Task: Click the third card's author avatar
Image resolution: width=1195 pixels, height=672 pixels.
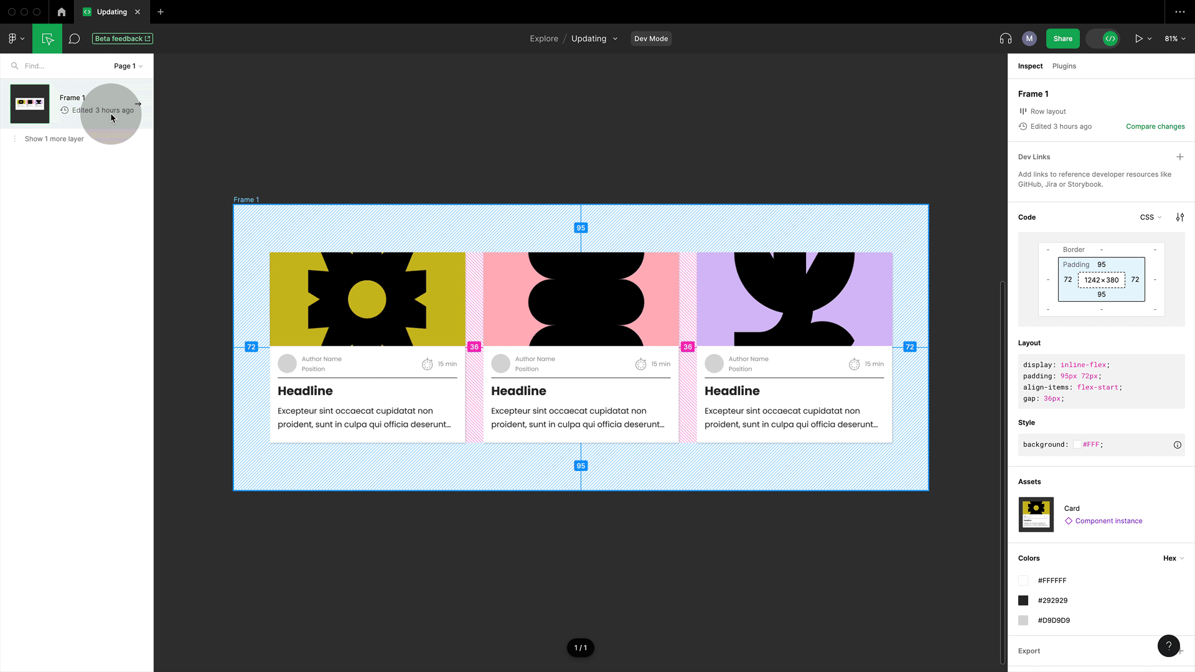Action: point(714,363)
